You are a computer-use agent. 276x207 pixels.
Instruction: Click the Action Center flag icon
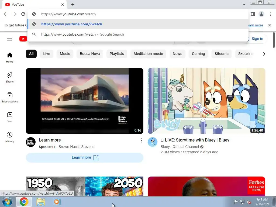pos(236,202)
